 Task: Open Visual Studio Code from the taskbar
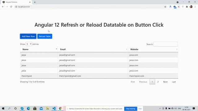(x=54, y=108)
